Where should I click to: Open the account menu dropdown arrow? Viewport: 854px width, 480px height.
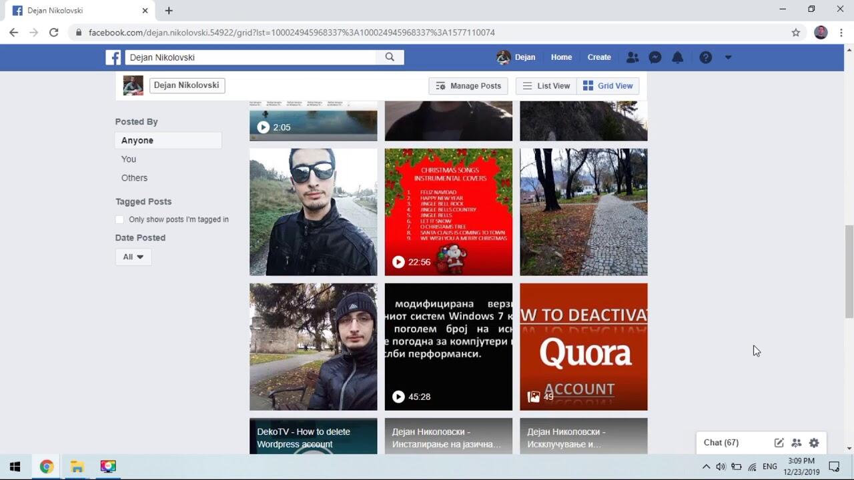click(x=728, y=57)
